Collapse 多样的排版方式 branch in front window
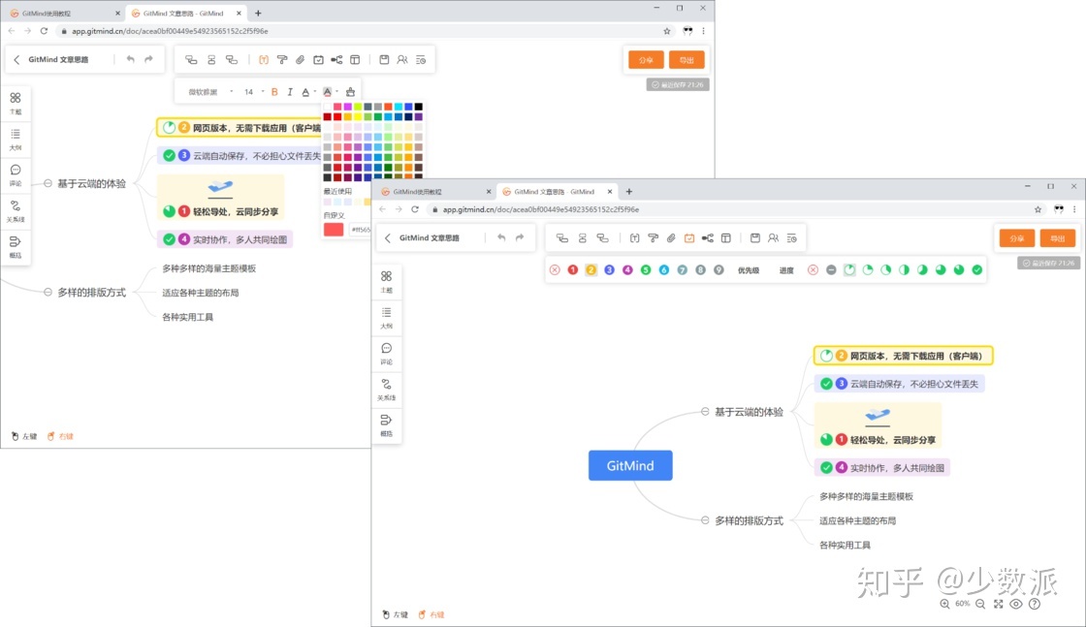Viewport: 1086px width, 627px height. point(705,520)
